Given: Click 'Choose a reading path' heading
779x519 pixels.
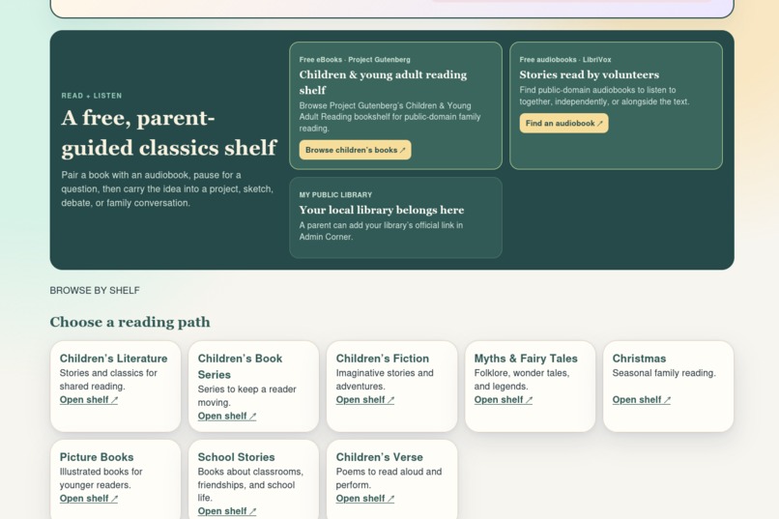Looking at the screenshot, I should point(130,323).
